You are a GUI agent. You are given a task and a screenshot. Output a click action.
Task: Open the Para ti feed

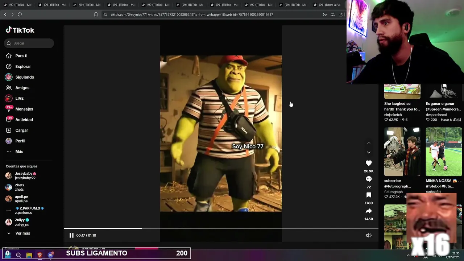(x=21, y=56)
